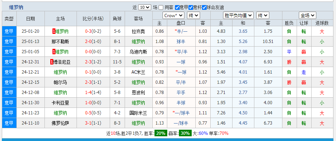Click the 恩波利 away team name
336x141 pixels.
click(138, 93)
